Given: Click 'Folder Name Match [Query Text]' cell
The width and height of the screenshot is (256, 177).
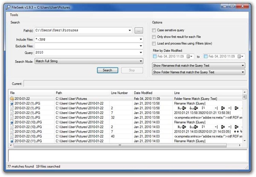Looking at the screenshot, I should (195, 99).
